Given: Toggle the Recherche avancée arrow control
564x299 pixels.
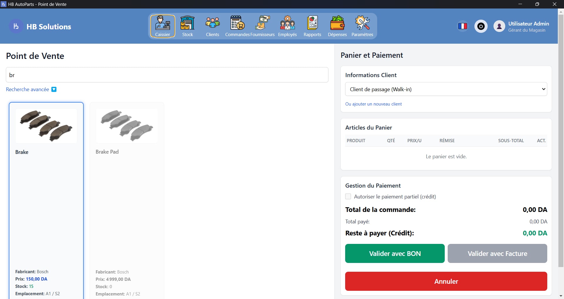Looking at the screenshot, I should pos(54,89).
